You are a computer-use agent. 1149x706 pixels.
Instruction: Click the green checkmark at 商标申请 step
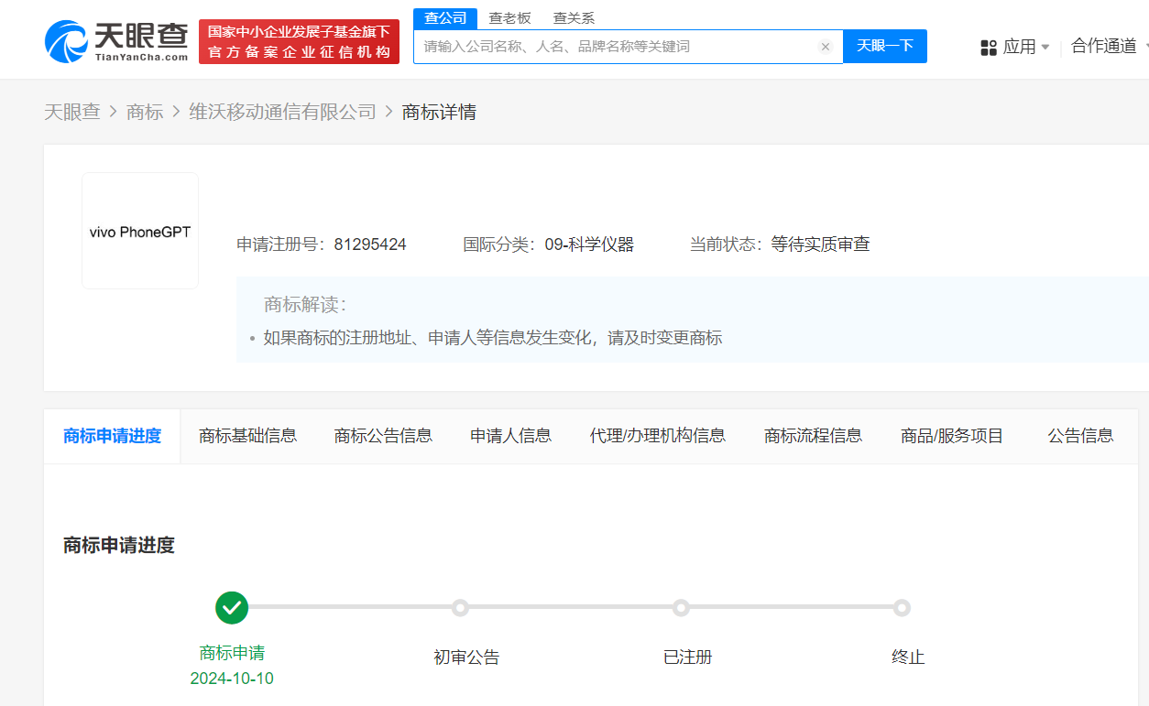click(232, 607)
